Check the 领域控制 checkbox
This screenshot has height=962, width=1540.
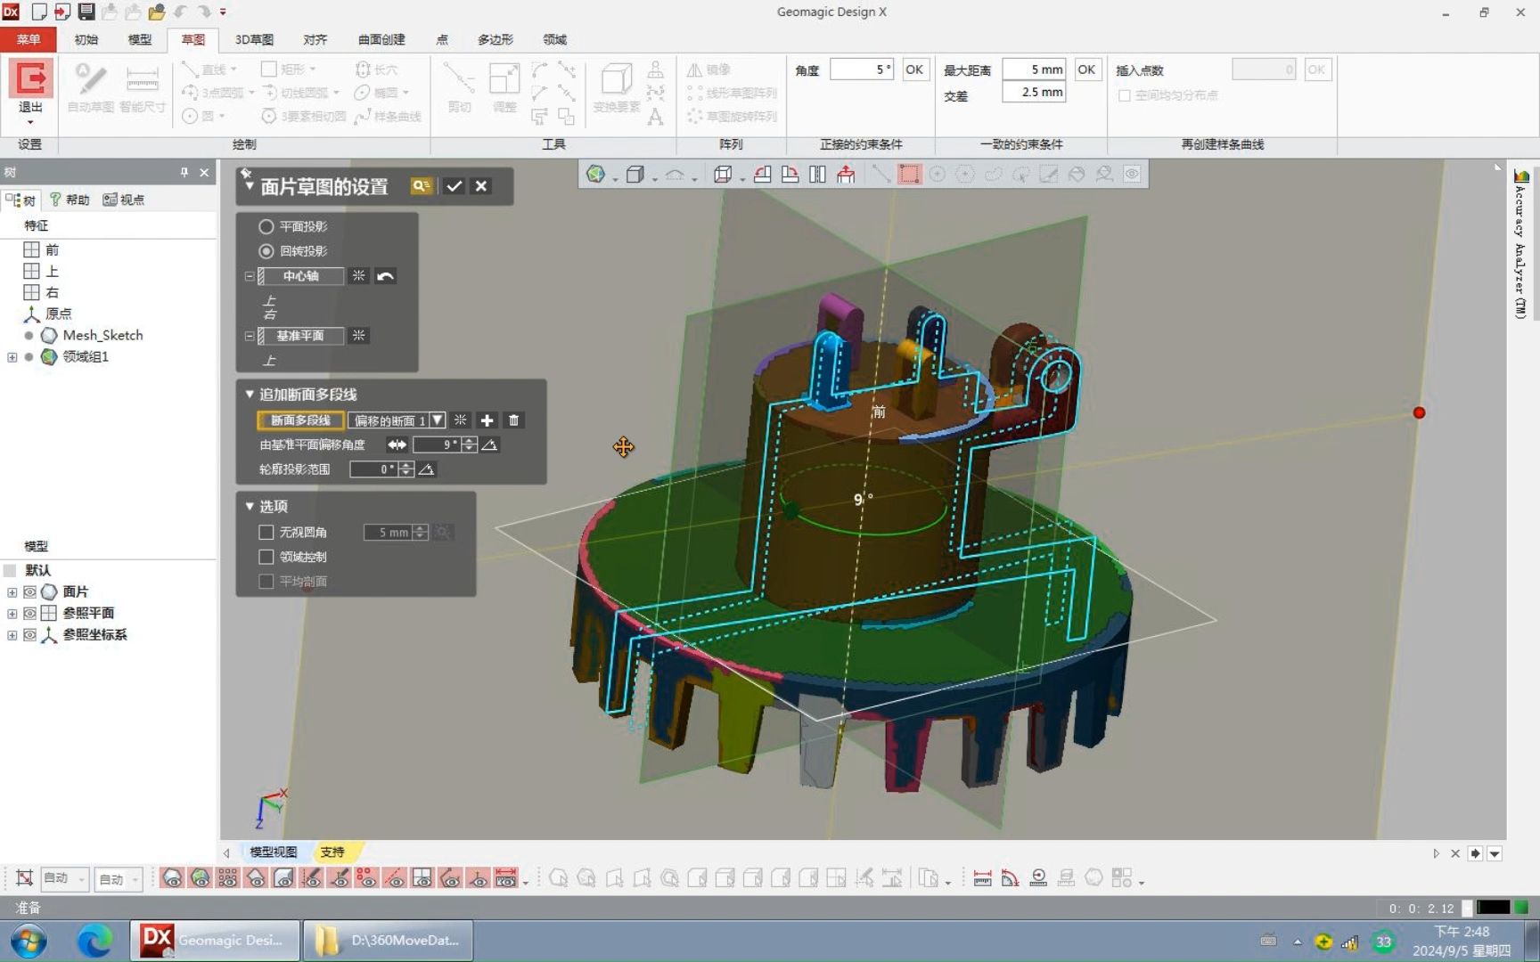[266, 557]
